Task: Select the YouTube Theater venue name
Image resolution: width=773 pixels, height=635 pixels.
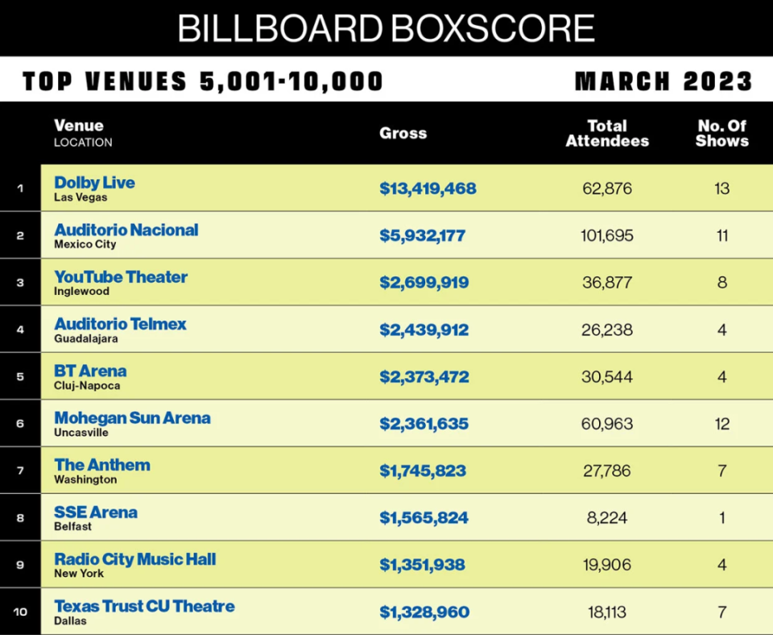Action: [x=121, y=277]
